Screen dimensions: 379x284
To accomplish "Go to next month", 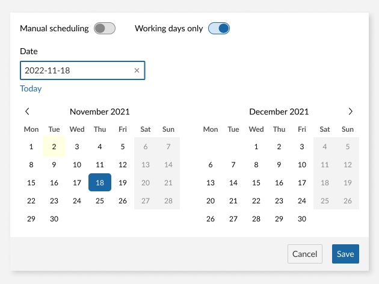I will [351, 111].
